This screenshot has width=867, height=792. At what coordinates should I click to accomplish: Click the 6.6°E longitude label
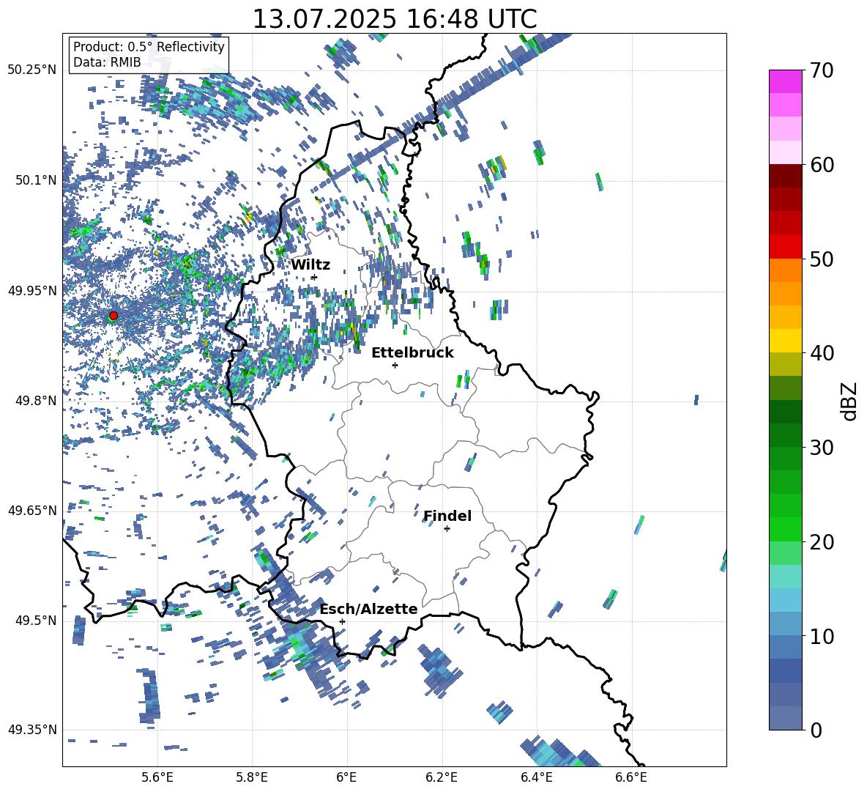click(631, 777)
